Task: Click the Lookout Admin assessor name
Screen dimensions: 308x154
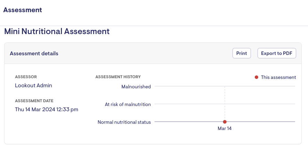Action: [x=33, y=85]
